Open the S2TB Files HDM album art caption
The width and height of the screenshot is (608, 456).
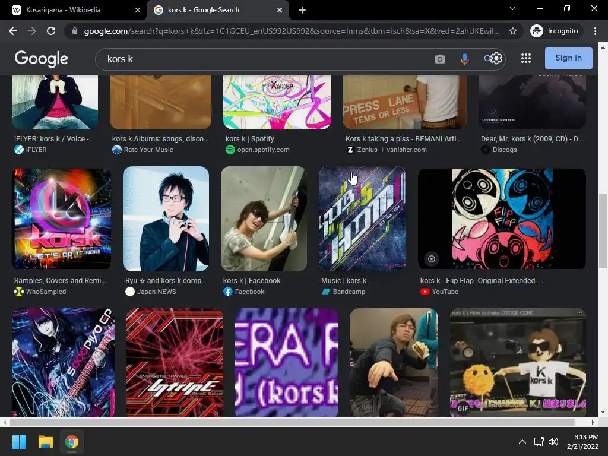tap(344, 281)
